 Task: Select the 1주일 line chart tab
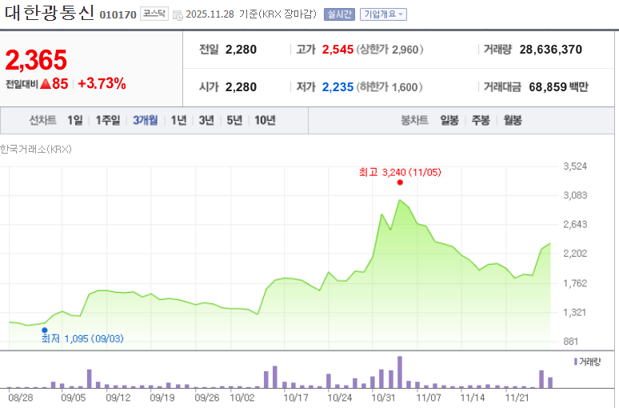pos(108,120)
